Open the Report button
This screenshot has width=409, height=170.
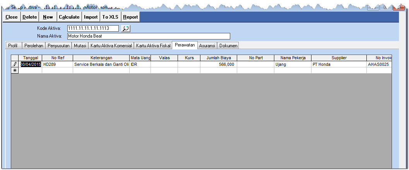130,17
